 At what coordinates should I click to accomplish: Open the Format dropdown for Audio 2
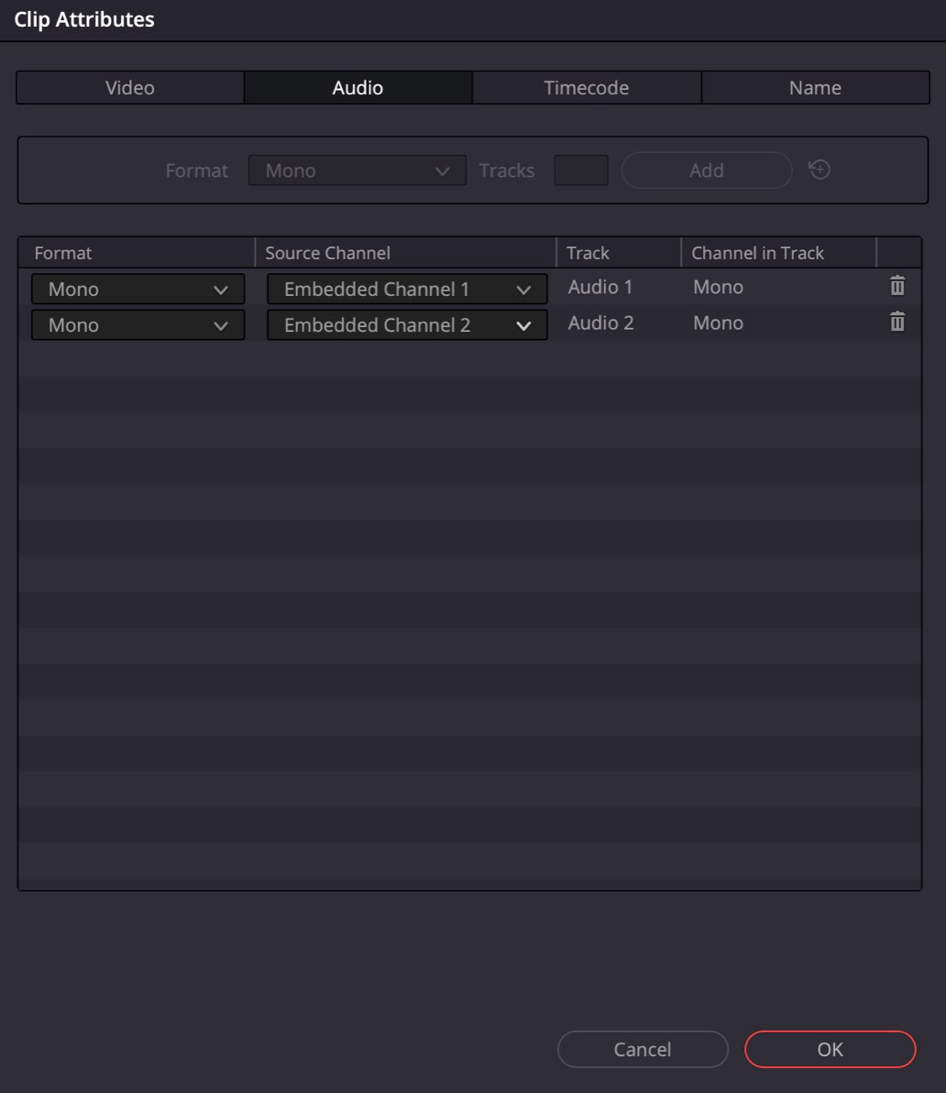point(138,325)
